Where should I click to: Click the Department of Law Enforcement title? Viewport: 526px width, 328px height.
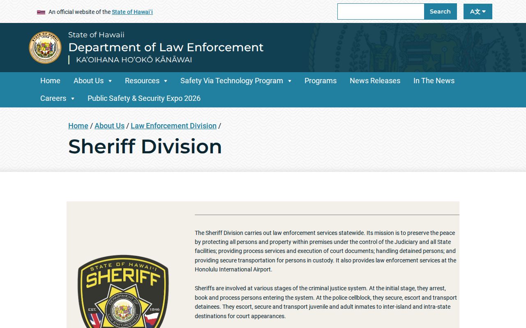tap(166, 47)
